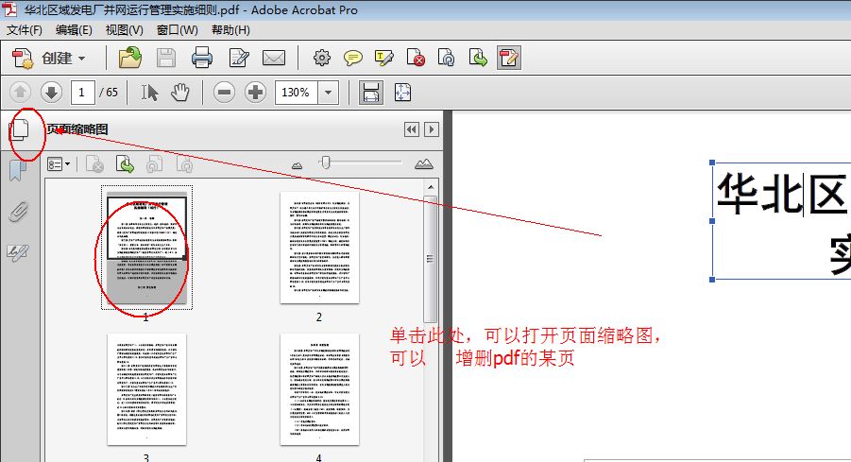
Task: Expand the thumbnail panel options menu
Action: [x=60, y=164]
